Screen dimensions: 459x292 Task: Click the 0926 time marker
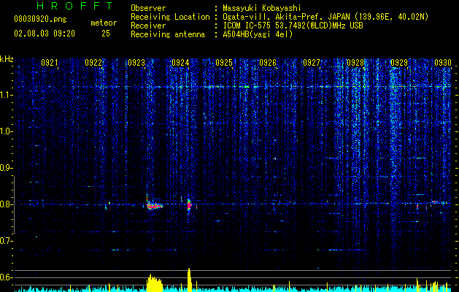[x=268, y=63]
